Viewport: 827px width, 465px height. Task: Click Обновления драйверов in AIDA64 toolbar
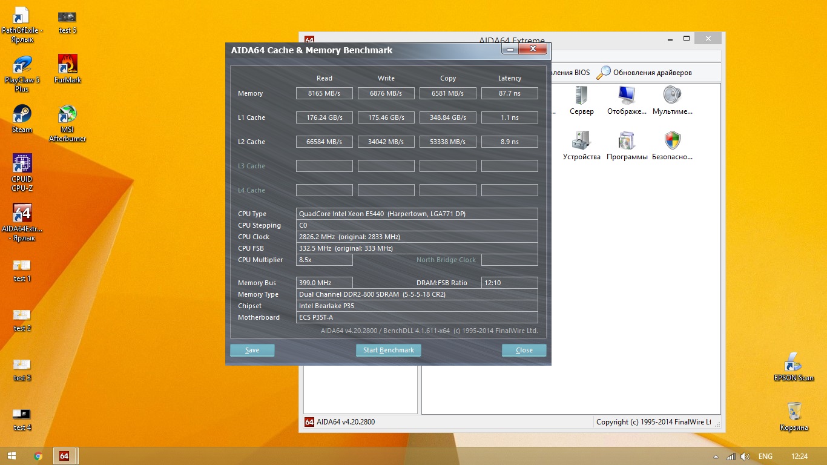[x=644, y=73]
